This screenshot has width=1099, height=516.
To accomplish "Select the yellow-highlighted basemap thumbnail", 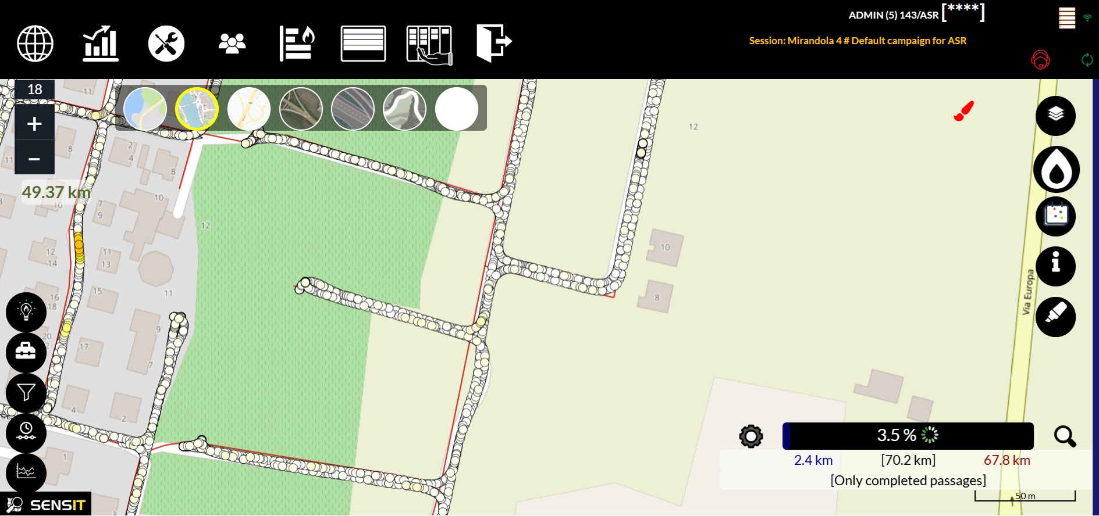I will (x=197, y=109).
